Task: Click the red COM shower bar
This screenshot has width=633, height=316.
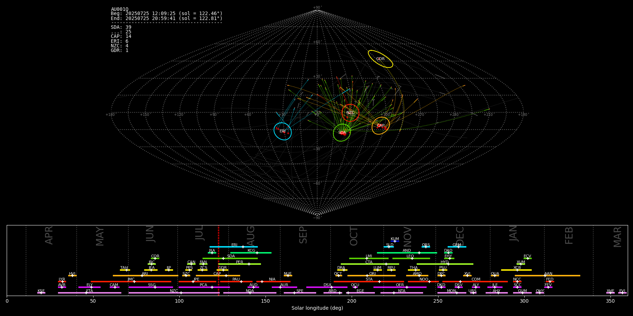Action: [x=475, y=282]
